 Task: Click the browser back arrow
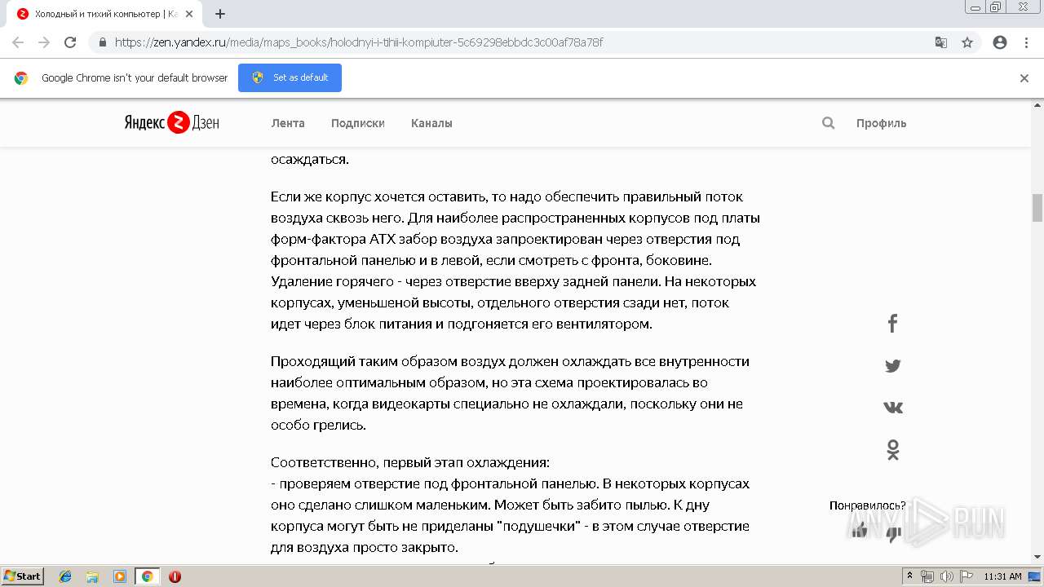[18, 42]
